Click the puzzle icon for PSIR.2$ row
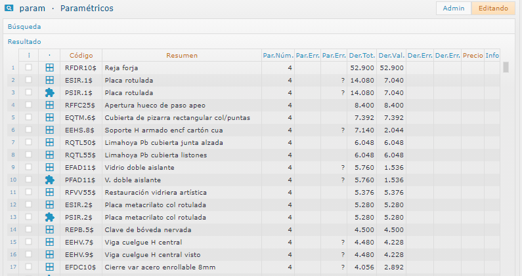 point(49,217)
